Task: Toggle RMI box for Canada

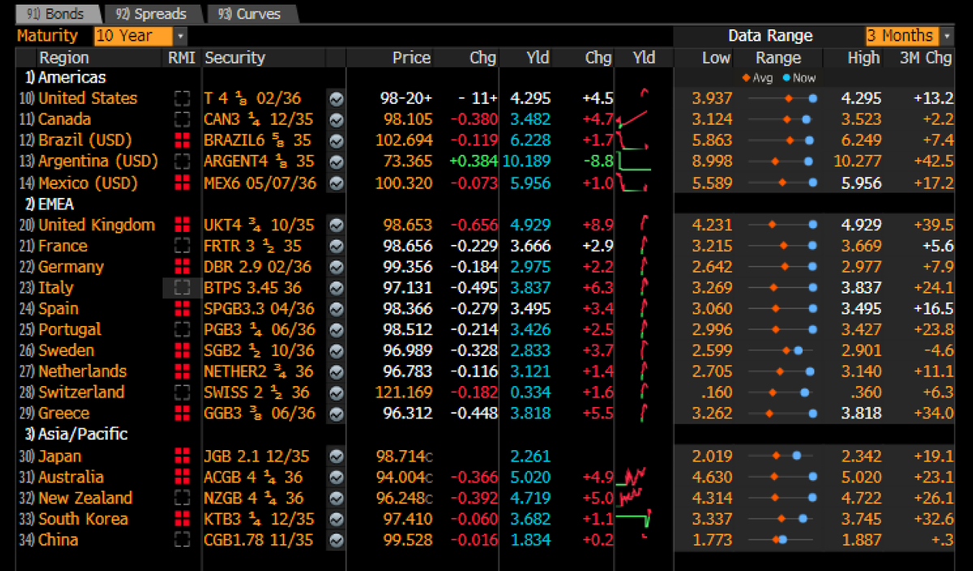Action: (182, 120)
